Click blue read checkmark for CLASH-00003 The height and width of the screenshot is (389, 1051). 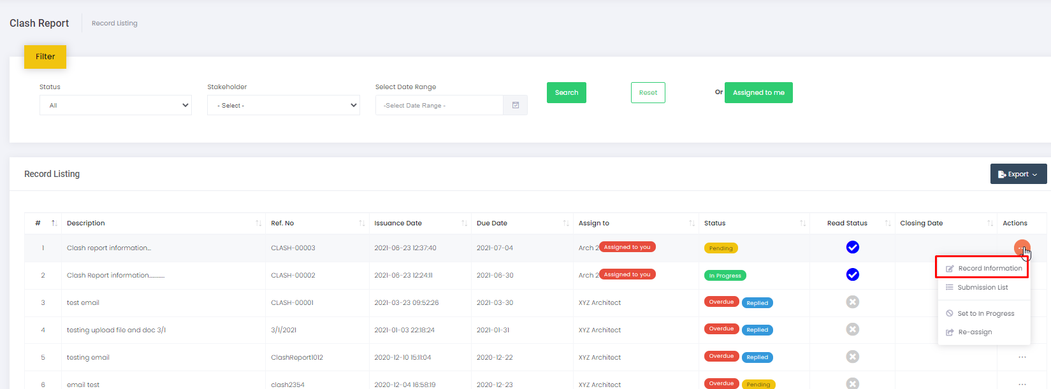tap(852, 247)
